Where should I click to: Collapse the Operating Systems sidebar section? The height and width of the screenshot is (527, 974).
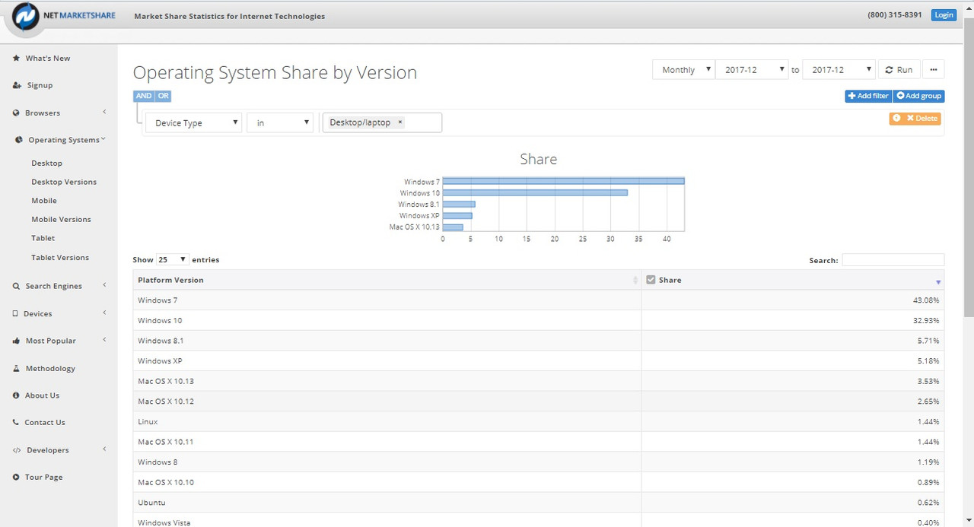point(103,139)
